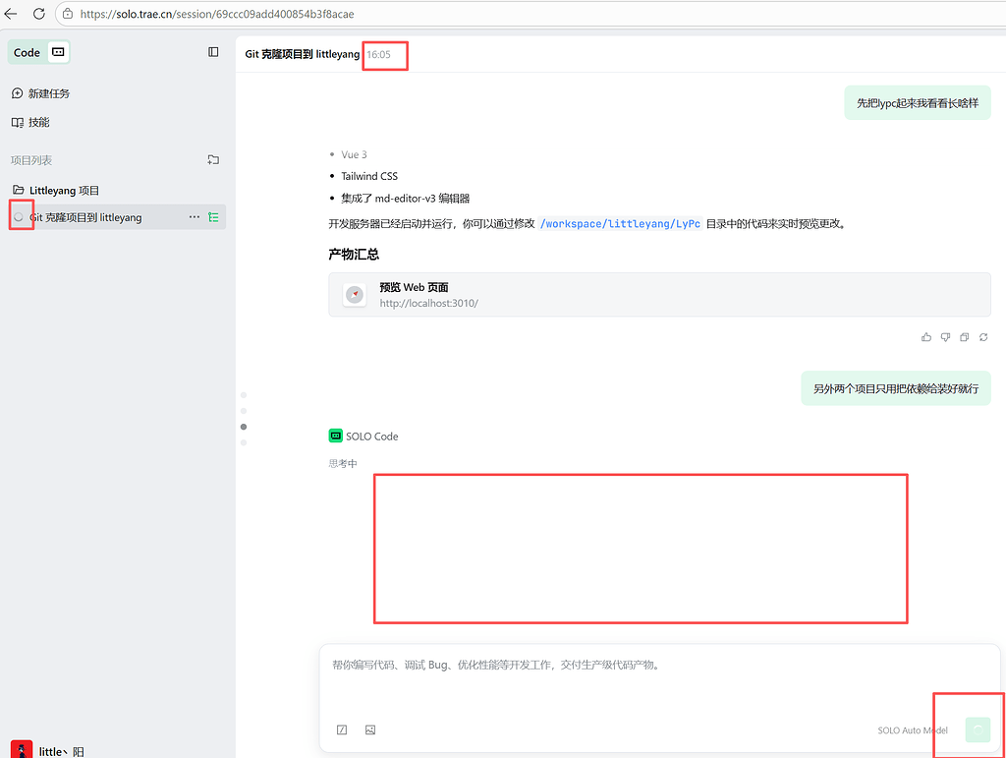
Task: Dislike the response with thumbs down
Action: (x=945, y=337)
